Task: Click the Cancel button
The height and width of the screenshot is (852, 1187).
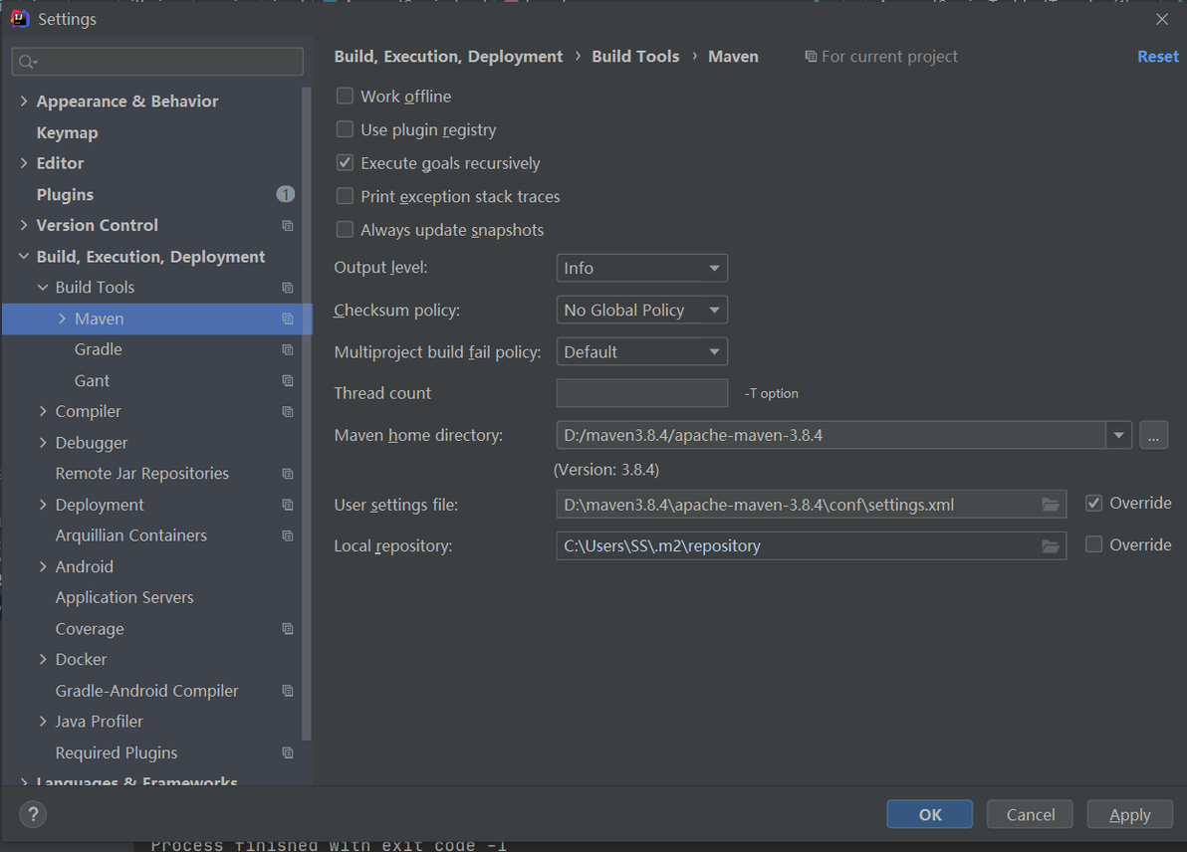Action: click(1030, 814)
